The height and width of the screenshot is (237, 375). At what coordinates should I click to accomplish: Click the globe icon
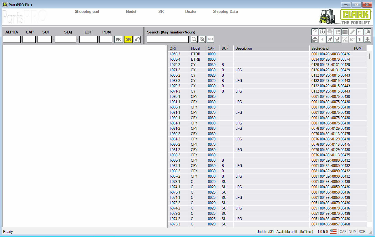tap(367, 32)
